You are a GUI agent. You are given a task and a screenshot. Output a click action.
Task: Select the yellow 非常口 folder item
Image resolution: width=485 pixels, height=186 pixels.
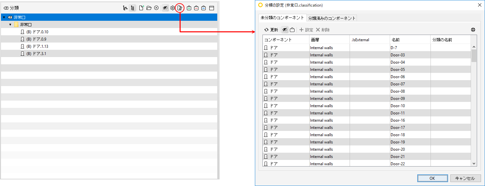point(23,24)
